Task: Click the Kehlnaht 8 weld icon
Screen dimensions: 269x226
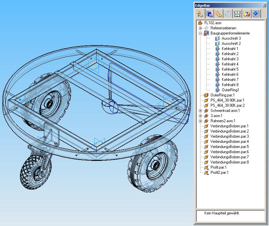Action: click(x=218, y=85)
